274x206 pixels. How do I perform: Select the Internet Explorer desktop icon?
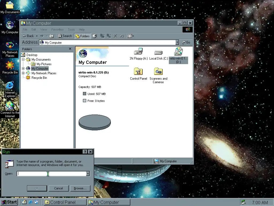point(10,89)
